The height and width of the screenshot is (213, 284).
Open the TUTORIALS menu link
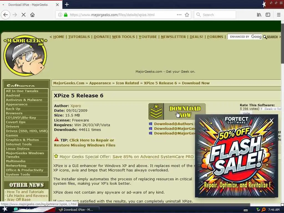pyautogui.click(x=79, y=37)
